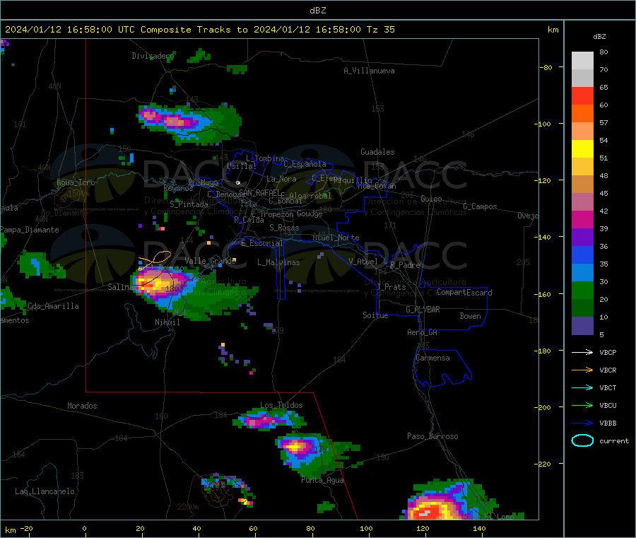Select the royal blue 35-36 dBZ swatch
The height and width of the screenshot is (538, 636).
582,255
